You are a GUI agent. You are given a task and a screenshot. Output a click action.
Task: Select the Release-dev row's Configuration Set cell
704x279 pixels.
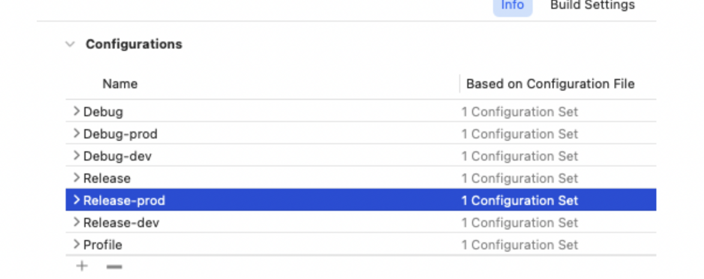click(x=520, y=223)
